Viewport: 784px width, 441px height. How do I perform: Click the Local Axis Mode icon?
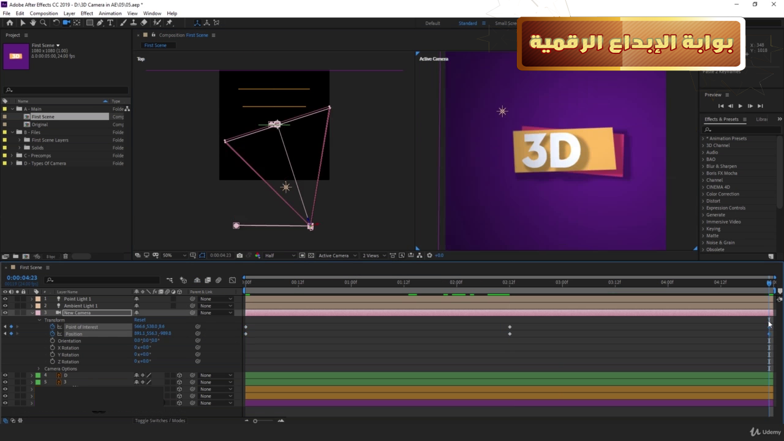pos(197,23)
